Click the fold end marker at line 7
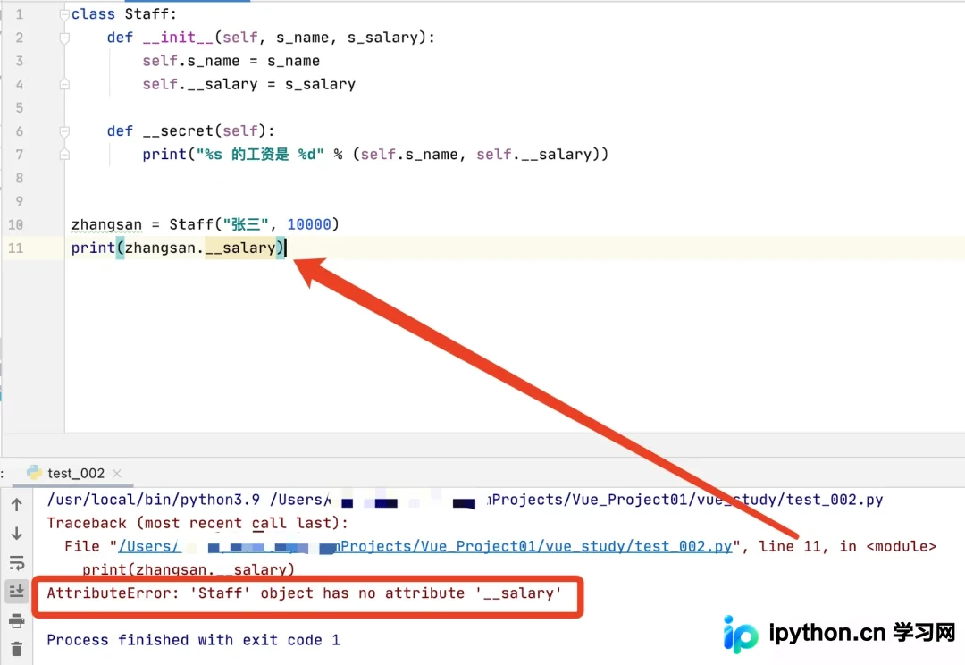The height and width of the screenshot is (665, 965). (64, 155)
